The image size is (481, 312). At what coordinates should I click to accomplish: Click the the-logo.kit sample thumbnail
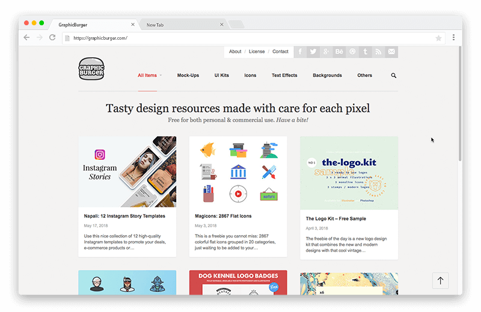349,173
